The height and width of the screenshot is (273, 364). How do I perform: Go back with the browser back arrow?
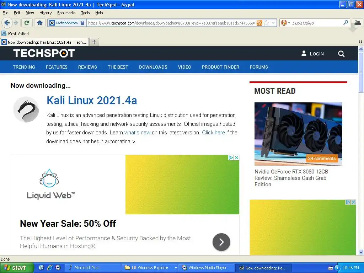(x=7, y=23)
